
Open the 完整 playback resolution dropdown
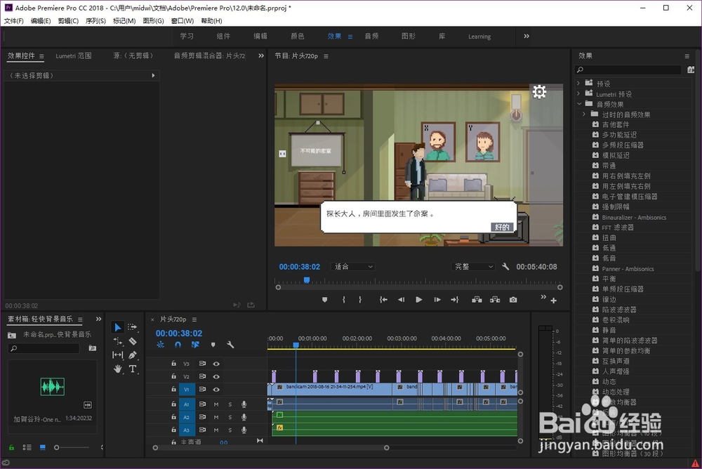tap(472, 267)
